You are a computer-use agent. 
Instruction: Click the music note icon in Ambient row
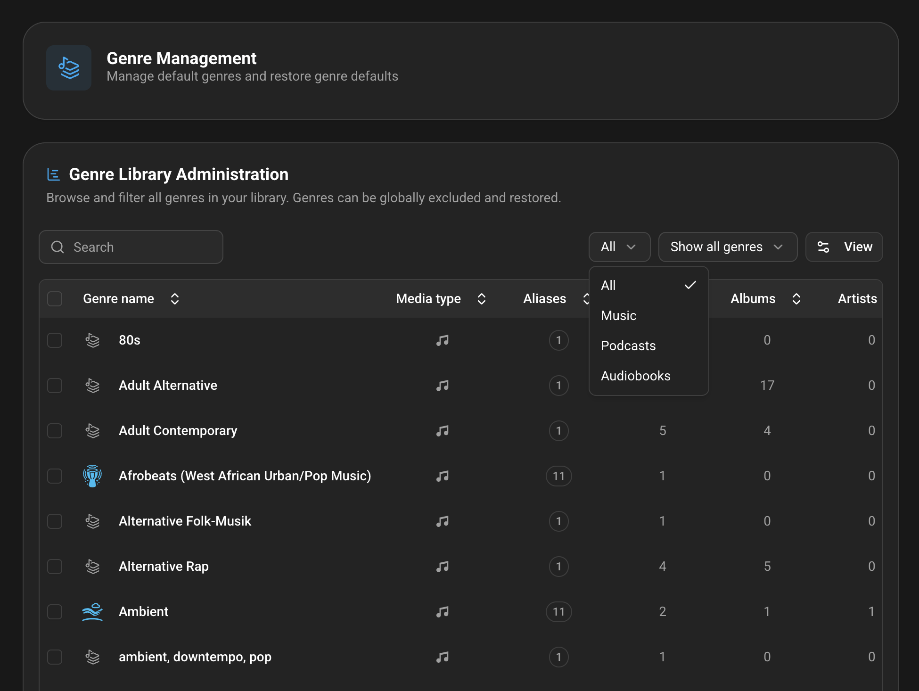point(443,612)
